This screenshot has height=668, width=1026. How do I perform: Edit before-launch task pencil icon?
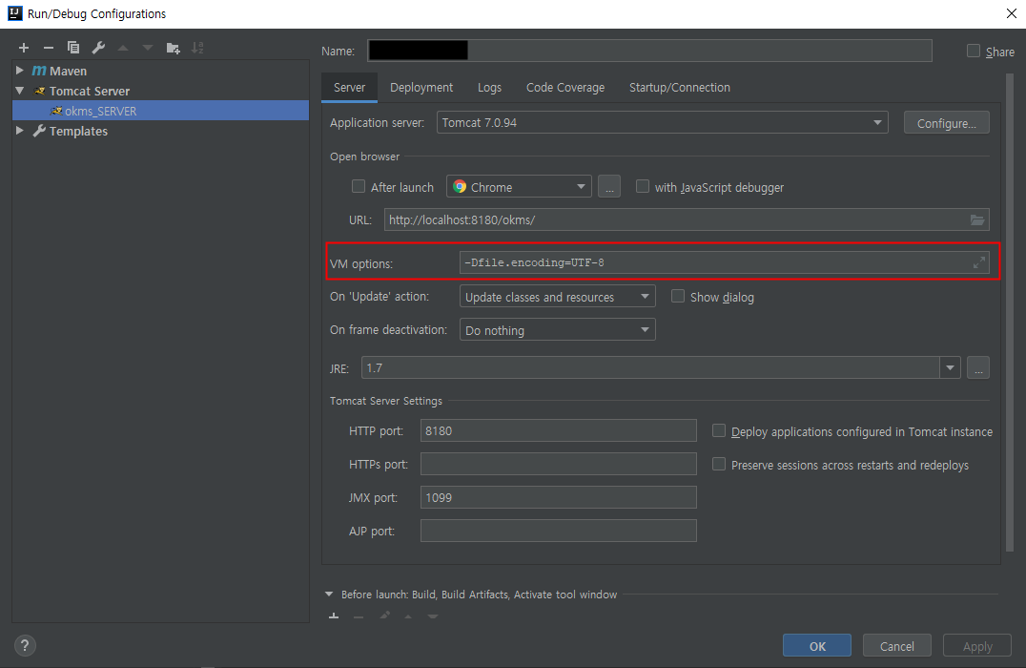point(384,616)
